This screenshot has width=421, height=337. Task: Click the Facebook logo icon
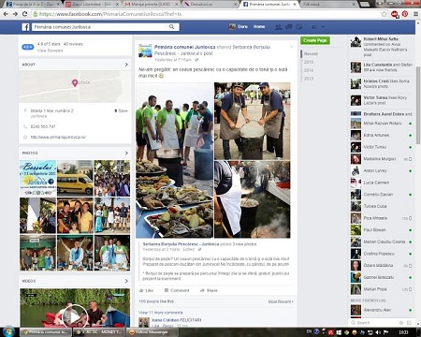[x=25, y=27]
